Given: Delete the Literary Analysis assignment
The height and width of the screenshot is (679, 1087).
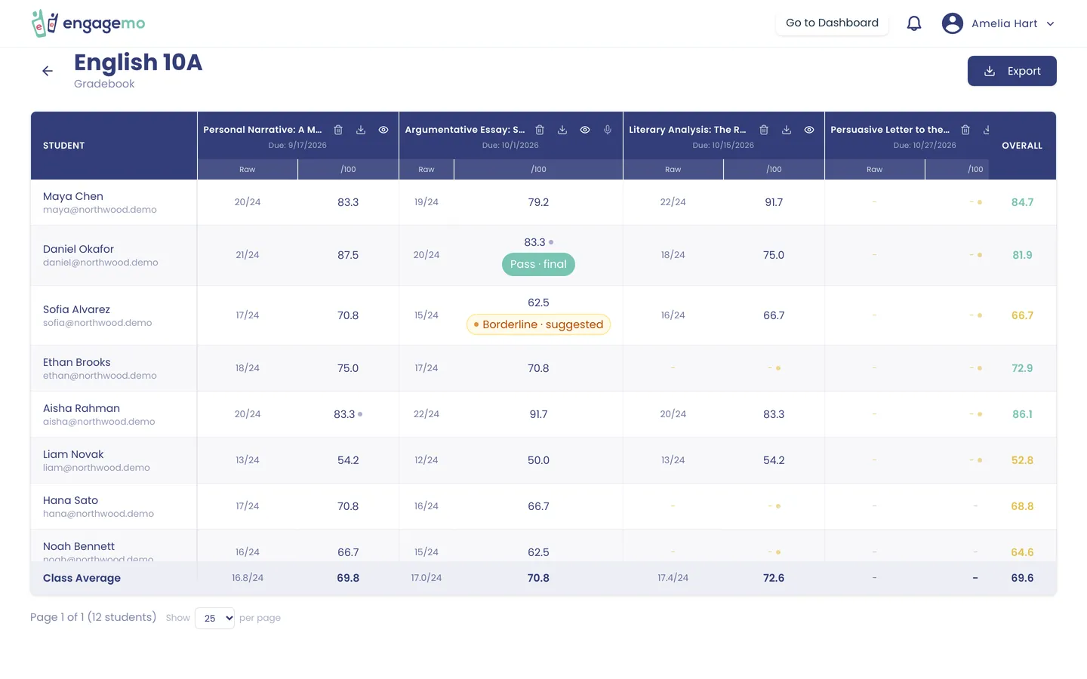Looking at the screenshot, I should pos(764,130).
